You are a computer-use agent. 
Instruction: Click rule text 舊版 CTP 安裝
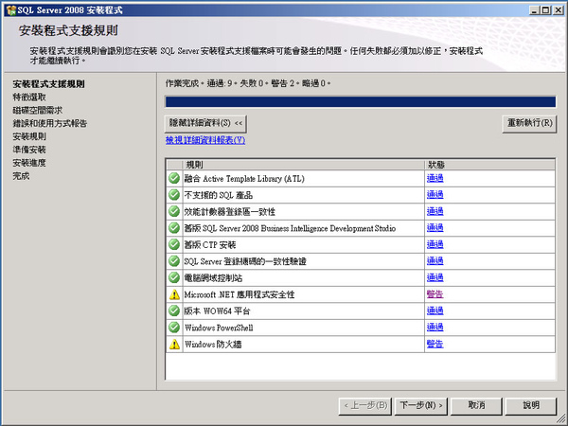(210, 245)
